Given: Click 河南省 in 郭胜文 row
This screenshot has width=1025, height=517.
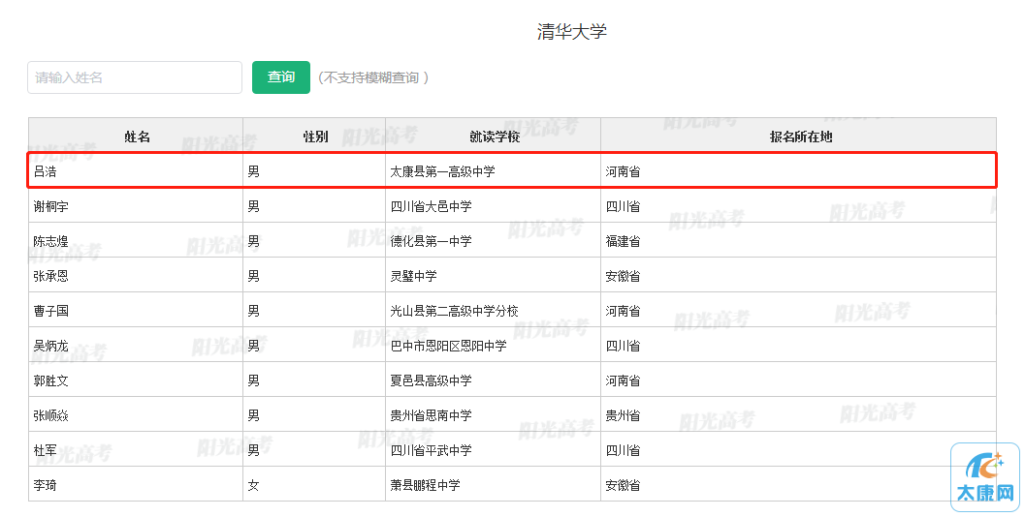Looking at the screenshot, I should (623, 380).
